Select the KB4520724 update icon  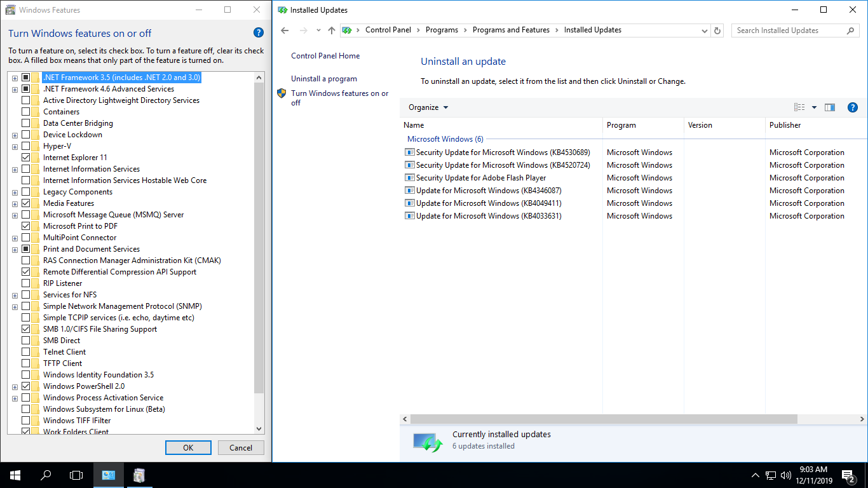(x=409, y=165)
